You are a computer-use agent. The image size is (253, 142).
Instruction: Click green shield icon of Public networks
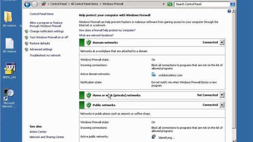(89, 105)
